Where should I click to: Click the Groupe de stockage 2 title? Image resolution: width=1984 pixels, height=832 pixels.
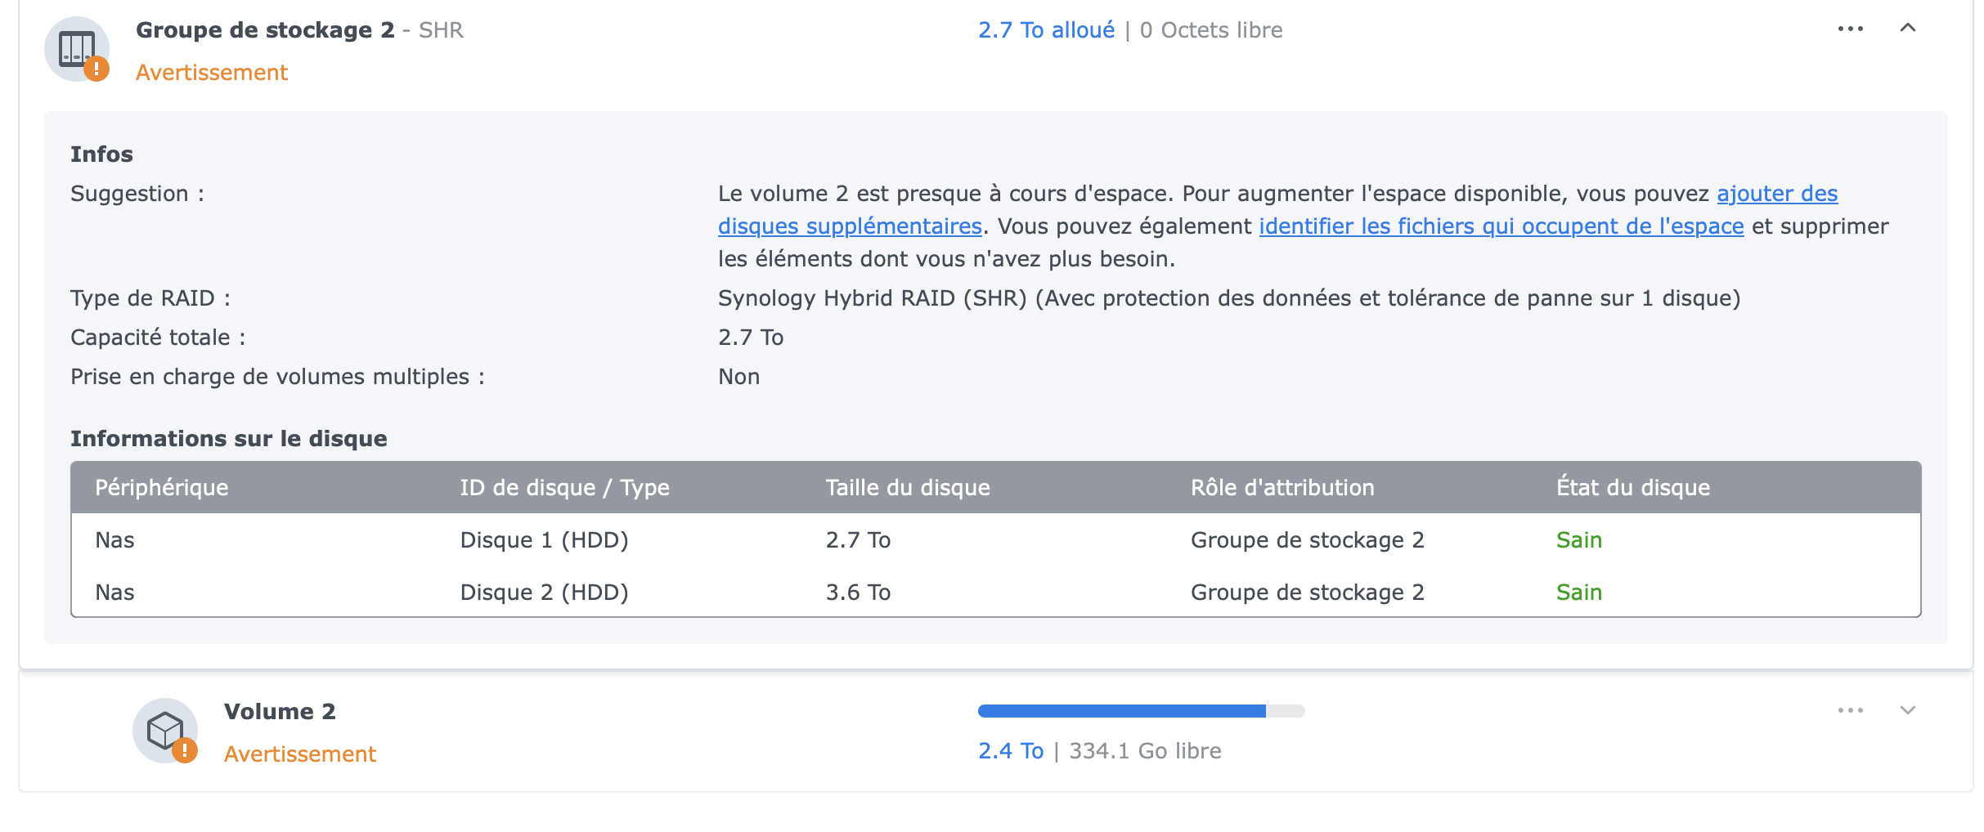point(265,30)
